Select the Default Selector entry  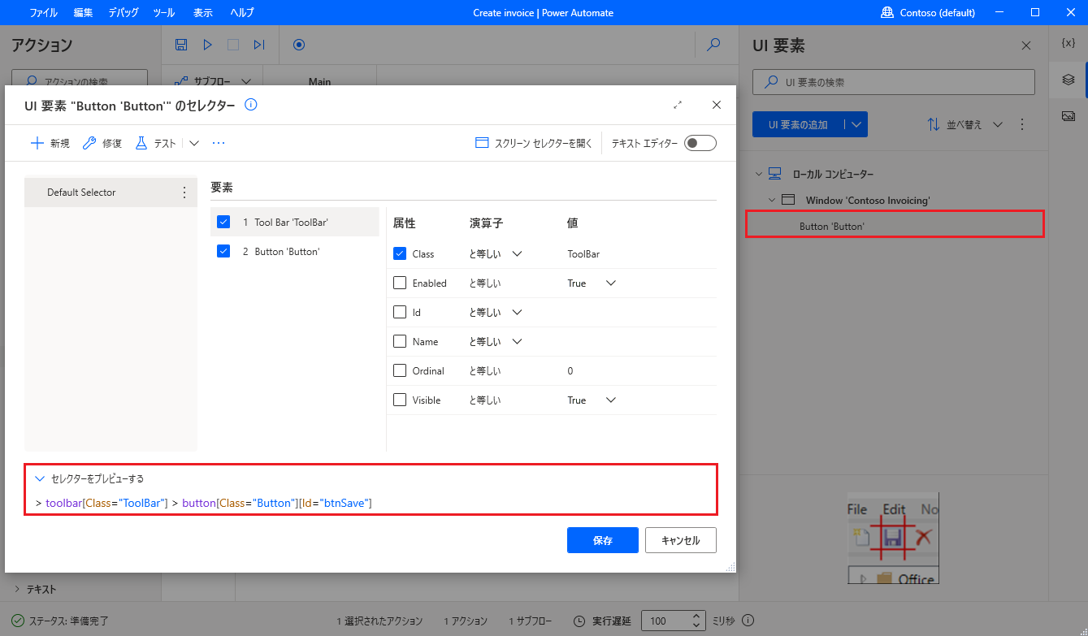[111, 193]
